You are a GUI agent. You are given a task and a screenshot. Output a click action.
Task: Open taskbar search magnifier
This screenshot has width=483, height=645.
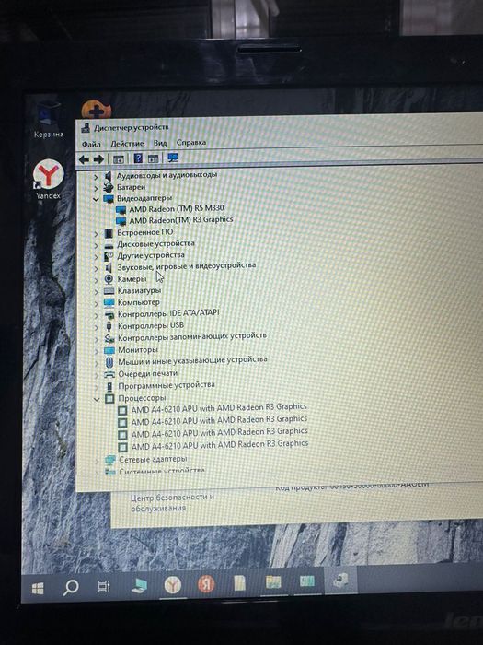pyautogui.click(x=71, y=587)
